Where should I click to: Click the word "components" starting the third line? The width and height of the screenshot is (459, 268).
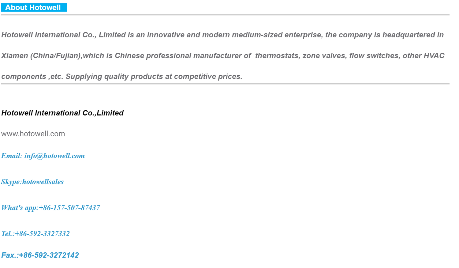click(x=24, y=77)
